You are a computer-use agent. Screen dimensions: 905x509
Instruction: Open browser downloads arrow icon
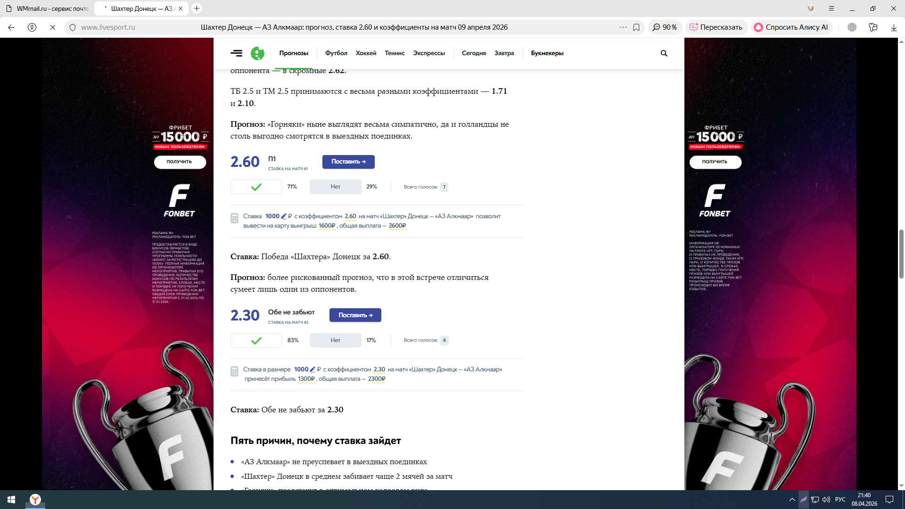pos(894,27)
